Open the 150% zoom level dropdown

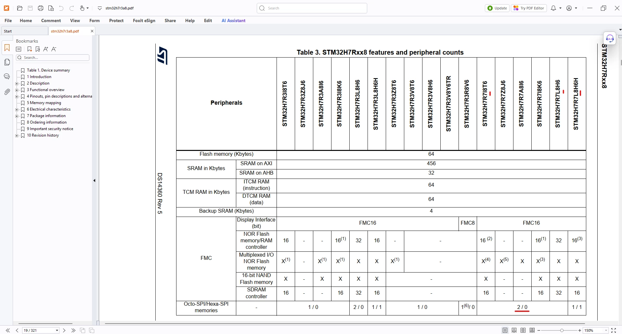606,330
